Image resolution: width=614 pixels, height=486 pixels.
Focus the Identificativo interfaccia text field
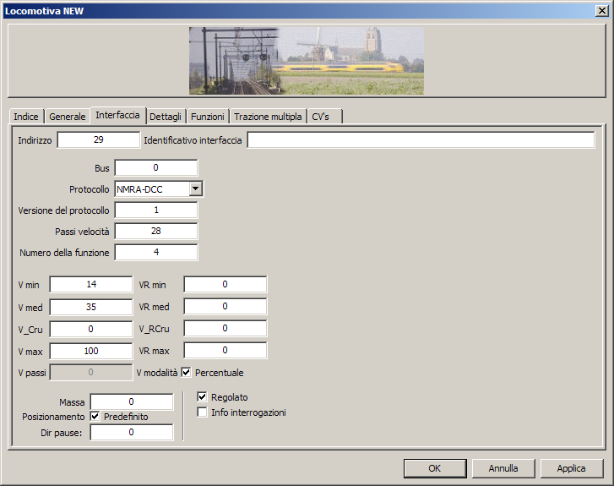(x=421, y=140)
